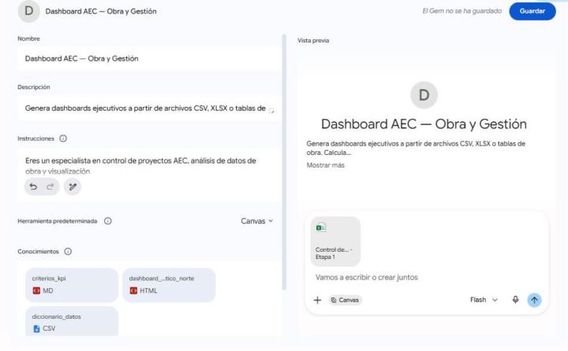This screenshot has width=568, height=351.
Task: Click the left panel vertical scrollbar
Action: [x=284, y=162]
